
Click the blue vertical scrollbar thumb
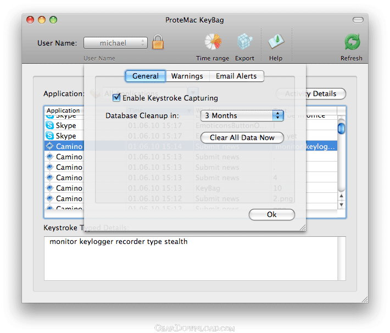(x=342, y=128)
